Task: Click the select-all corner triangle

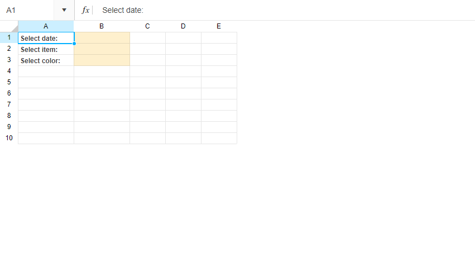Action: (15, 28)
